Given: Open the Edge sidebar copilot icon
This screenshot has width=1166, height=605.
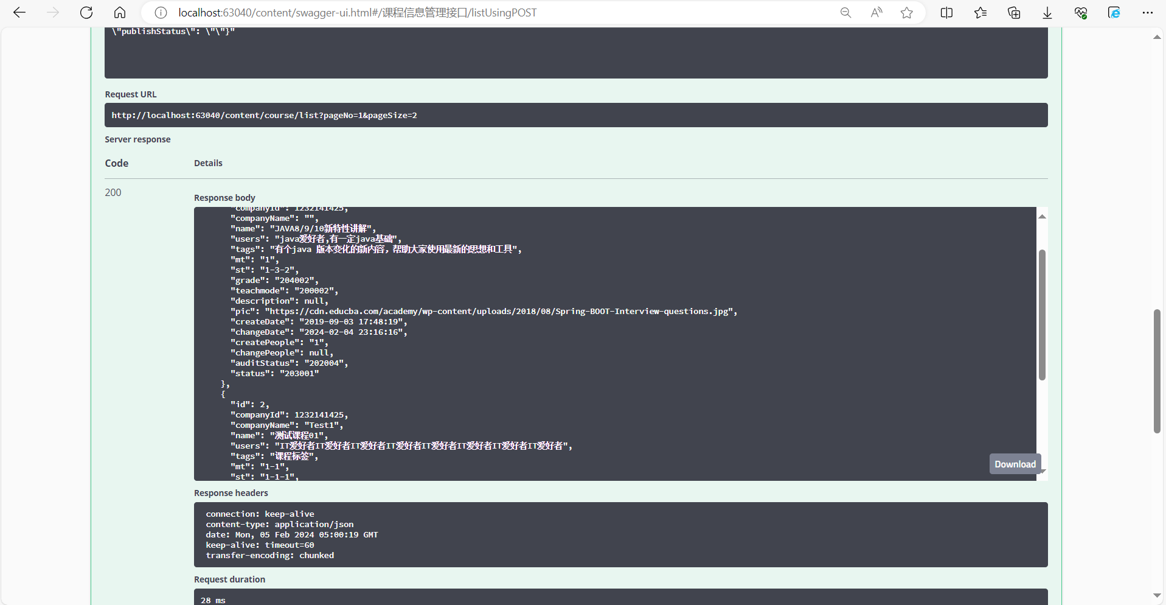Looking at the screenshot, I should point(1114,13).
